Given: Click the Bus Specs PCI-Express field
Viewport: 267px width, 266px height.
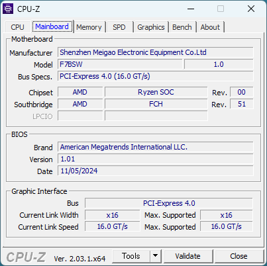Looking at the screenshot, I should (156, 76).
